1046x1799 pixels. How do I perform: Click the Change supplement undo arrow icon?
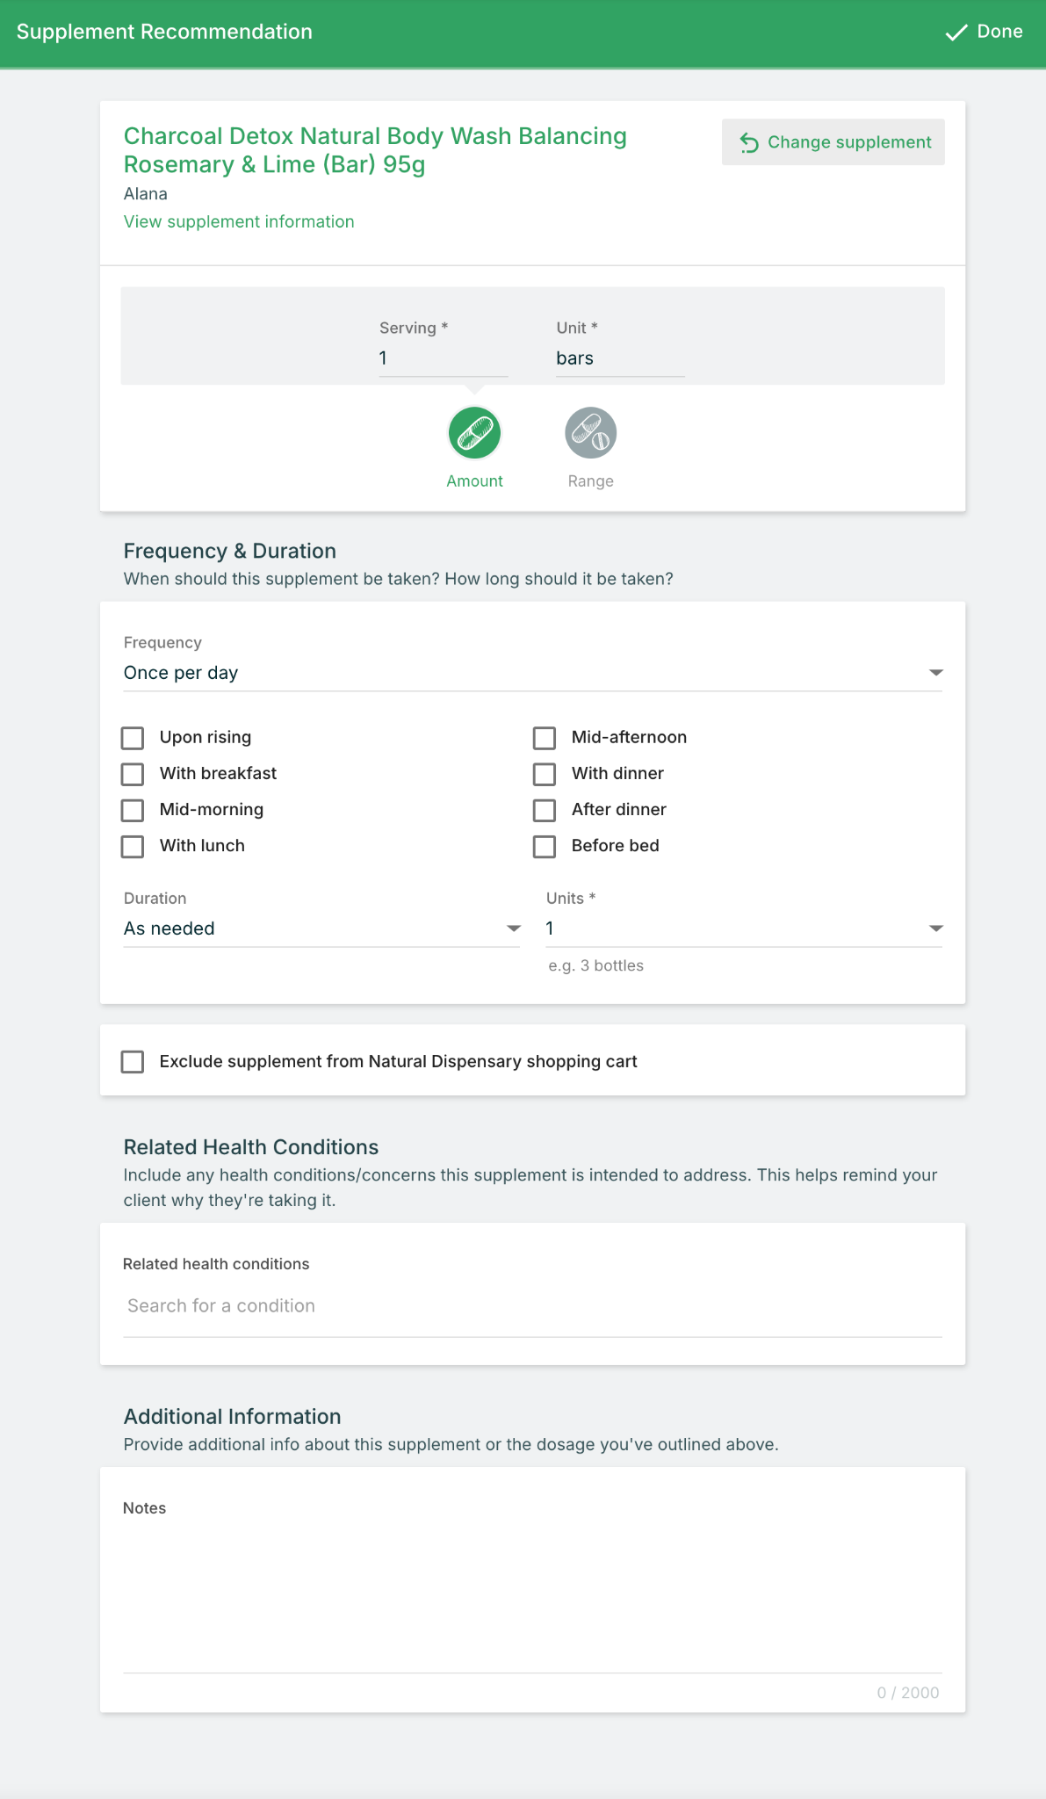(x=749, y=142)
